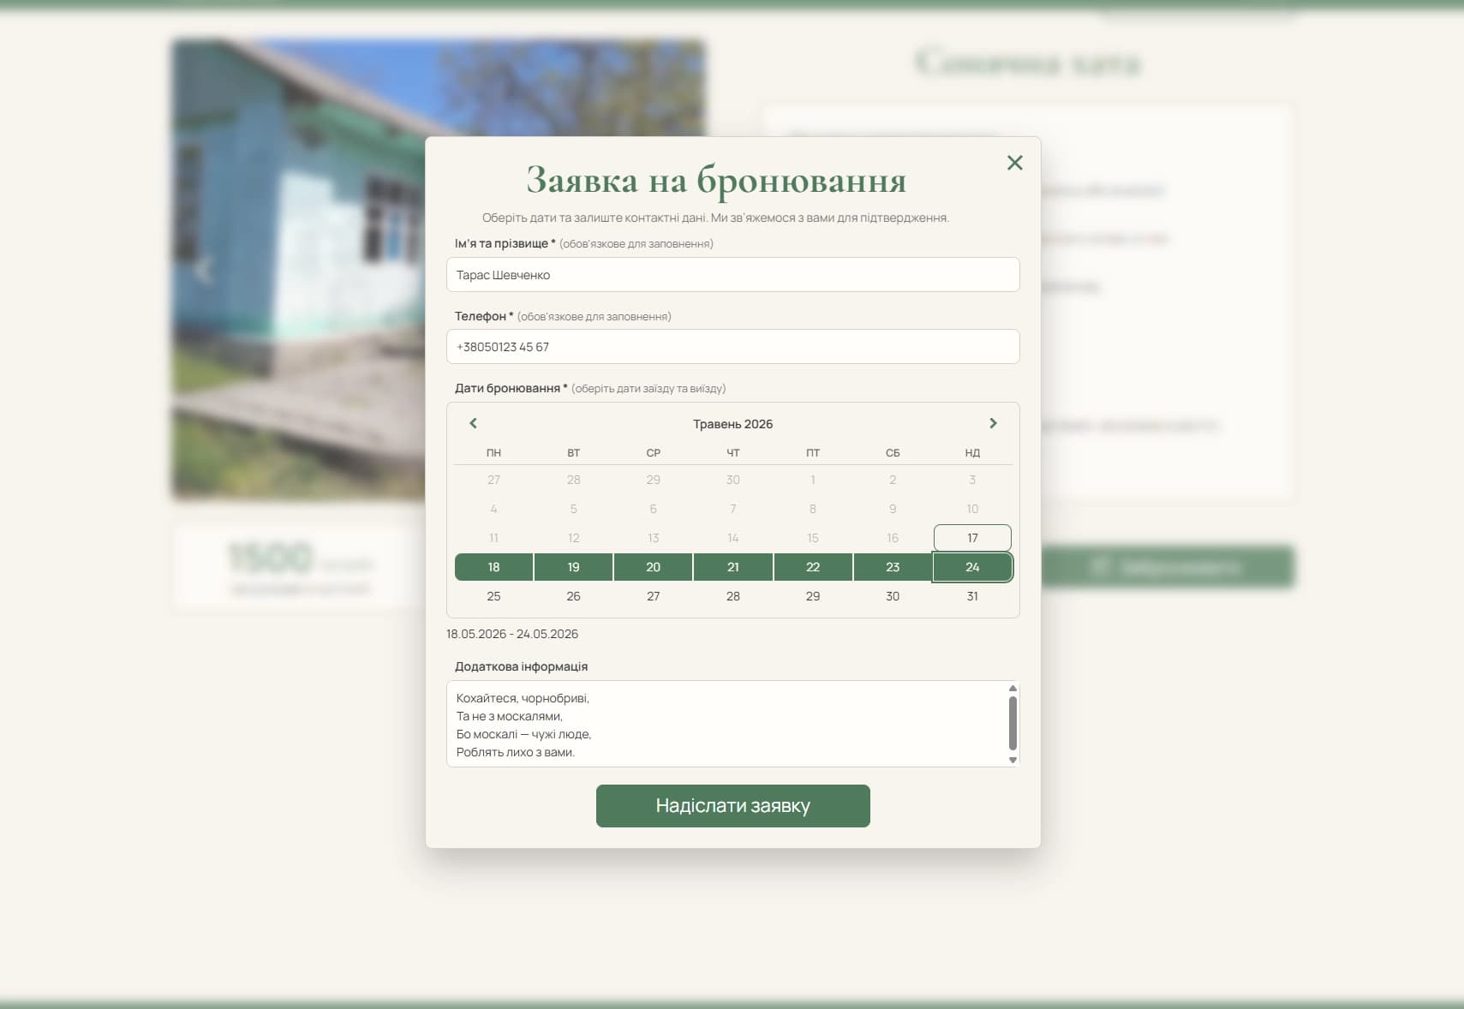
Task: Click previous photo arrow on blurred house image
Action: [x=203, y=270]
